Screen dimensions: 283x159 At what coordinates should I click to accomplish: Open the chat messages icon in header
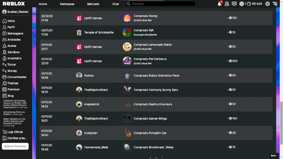pyautogui.click(x=234, y=4)
